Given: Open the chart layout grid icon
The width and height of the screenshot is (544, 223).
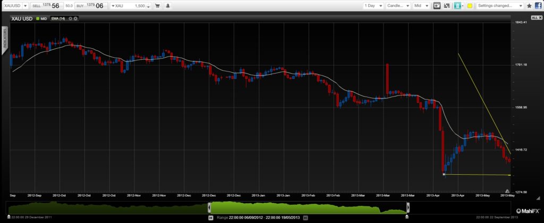Looking at the screenshot, I should (447, 5).
